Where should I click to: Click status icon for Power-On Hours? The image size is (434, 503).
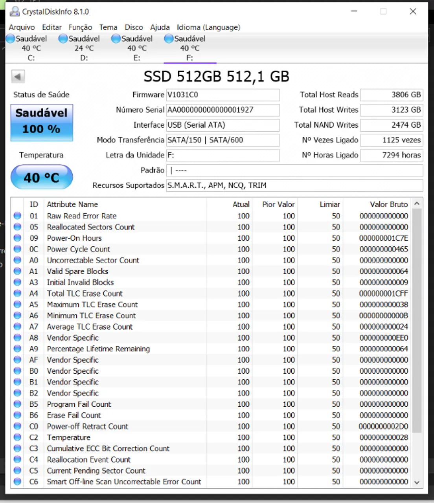click(x=17, y=238)
